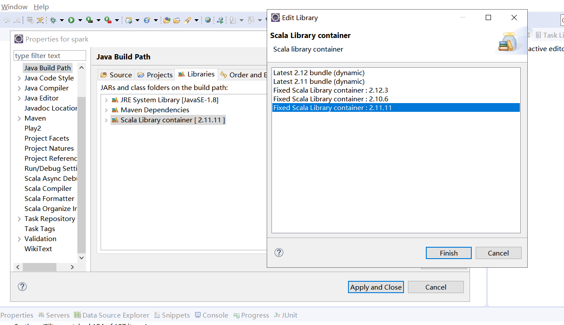Image resolution: width=564 pixels, height=325 pixels.
Task: Select Latest 2.11 bundle (dynamic)
Action: [x=396, y=82]
